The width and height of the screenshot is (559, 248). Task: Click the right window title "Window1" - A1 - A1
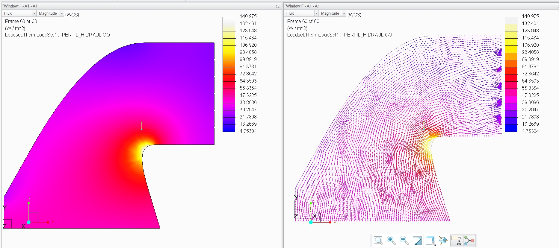coord(302,6)
